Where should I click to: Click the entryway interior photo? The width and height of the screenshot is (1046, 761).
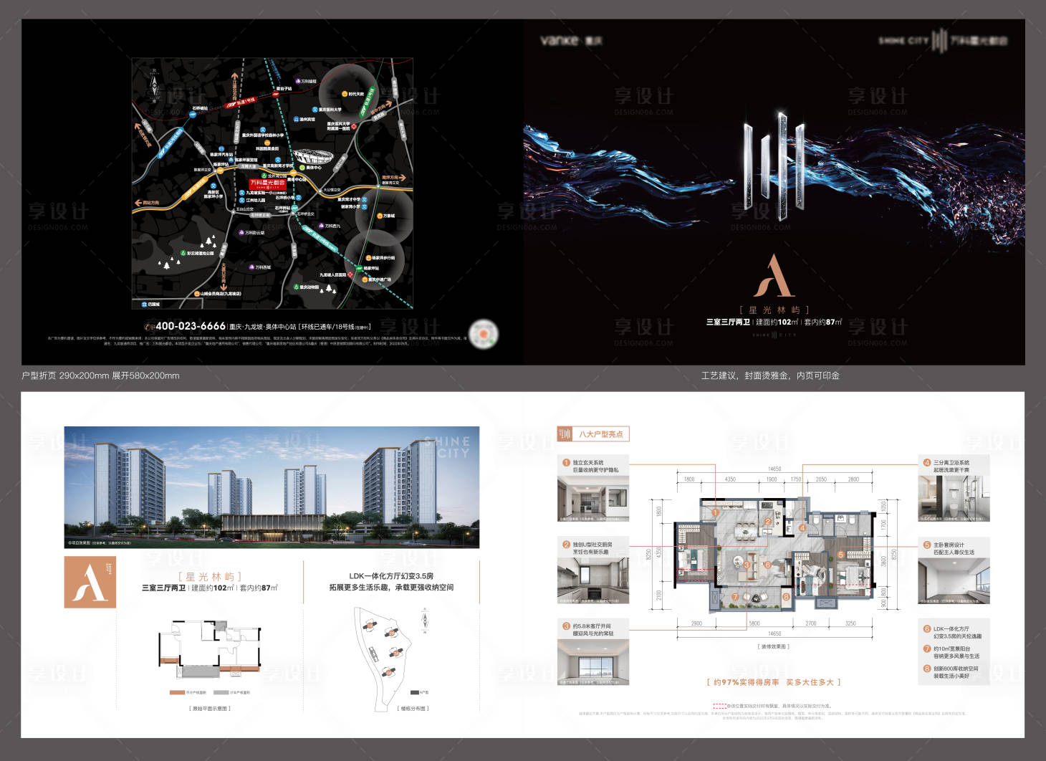coord(593,498)
